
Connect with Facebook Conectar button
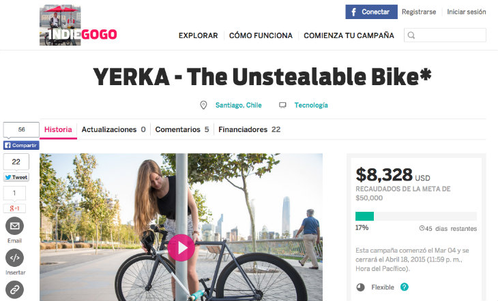(371, 12)
